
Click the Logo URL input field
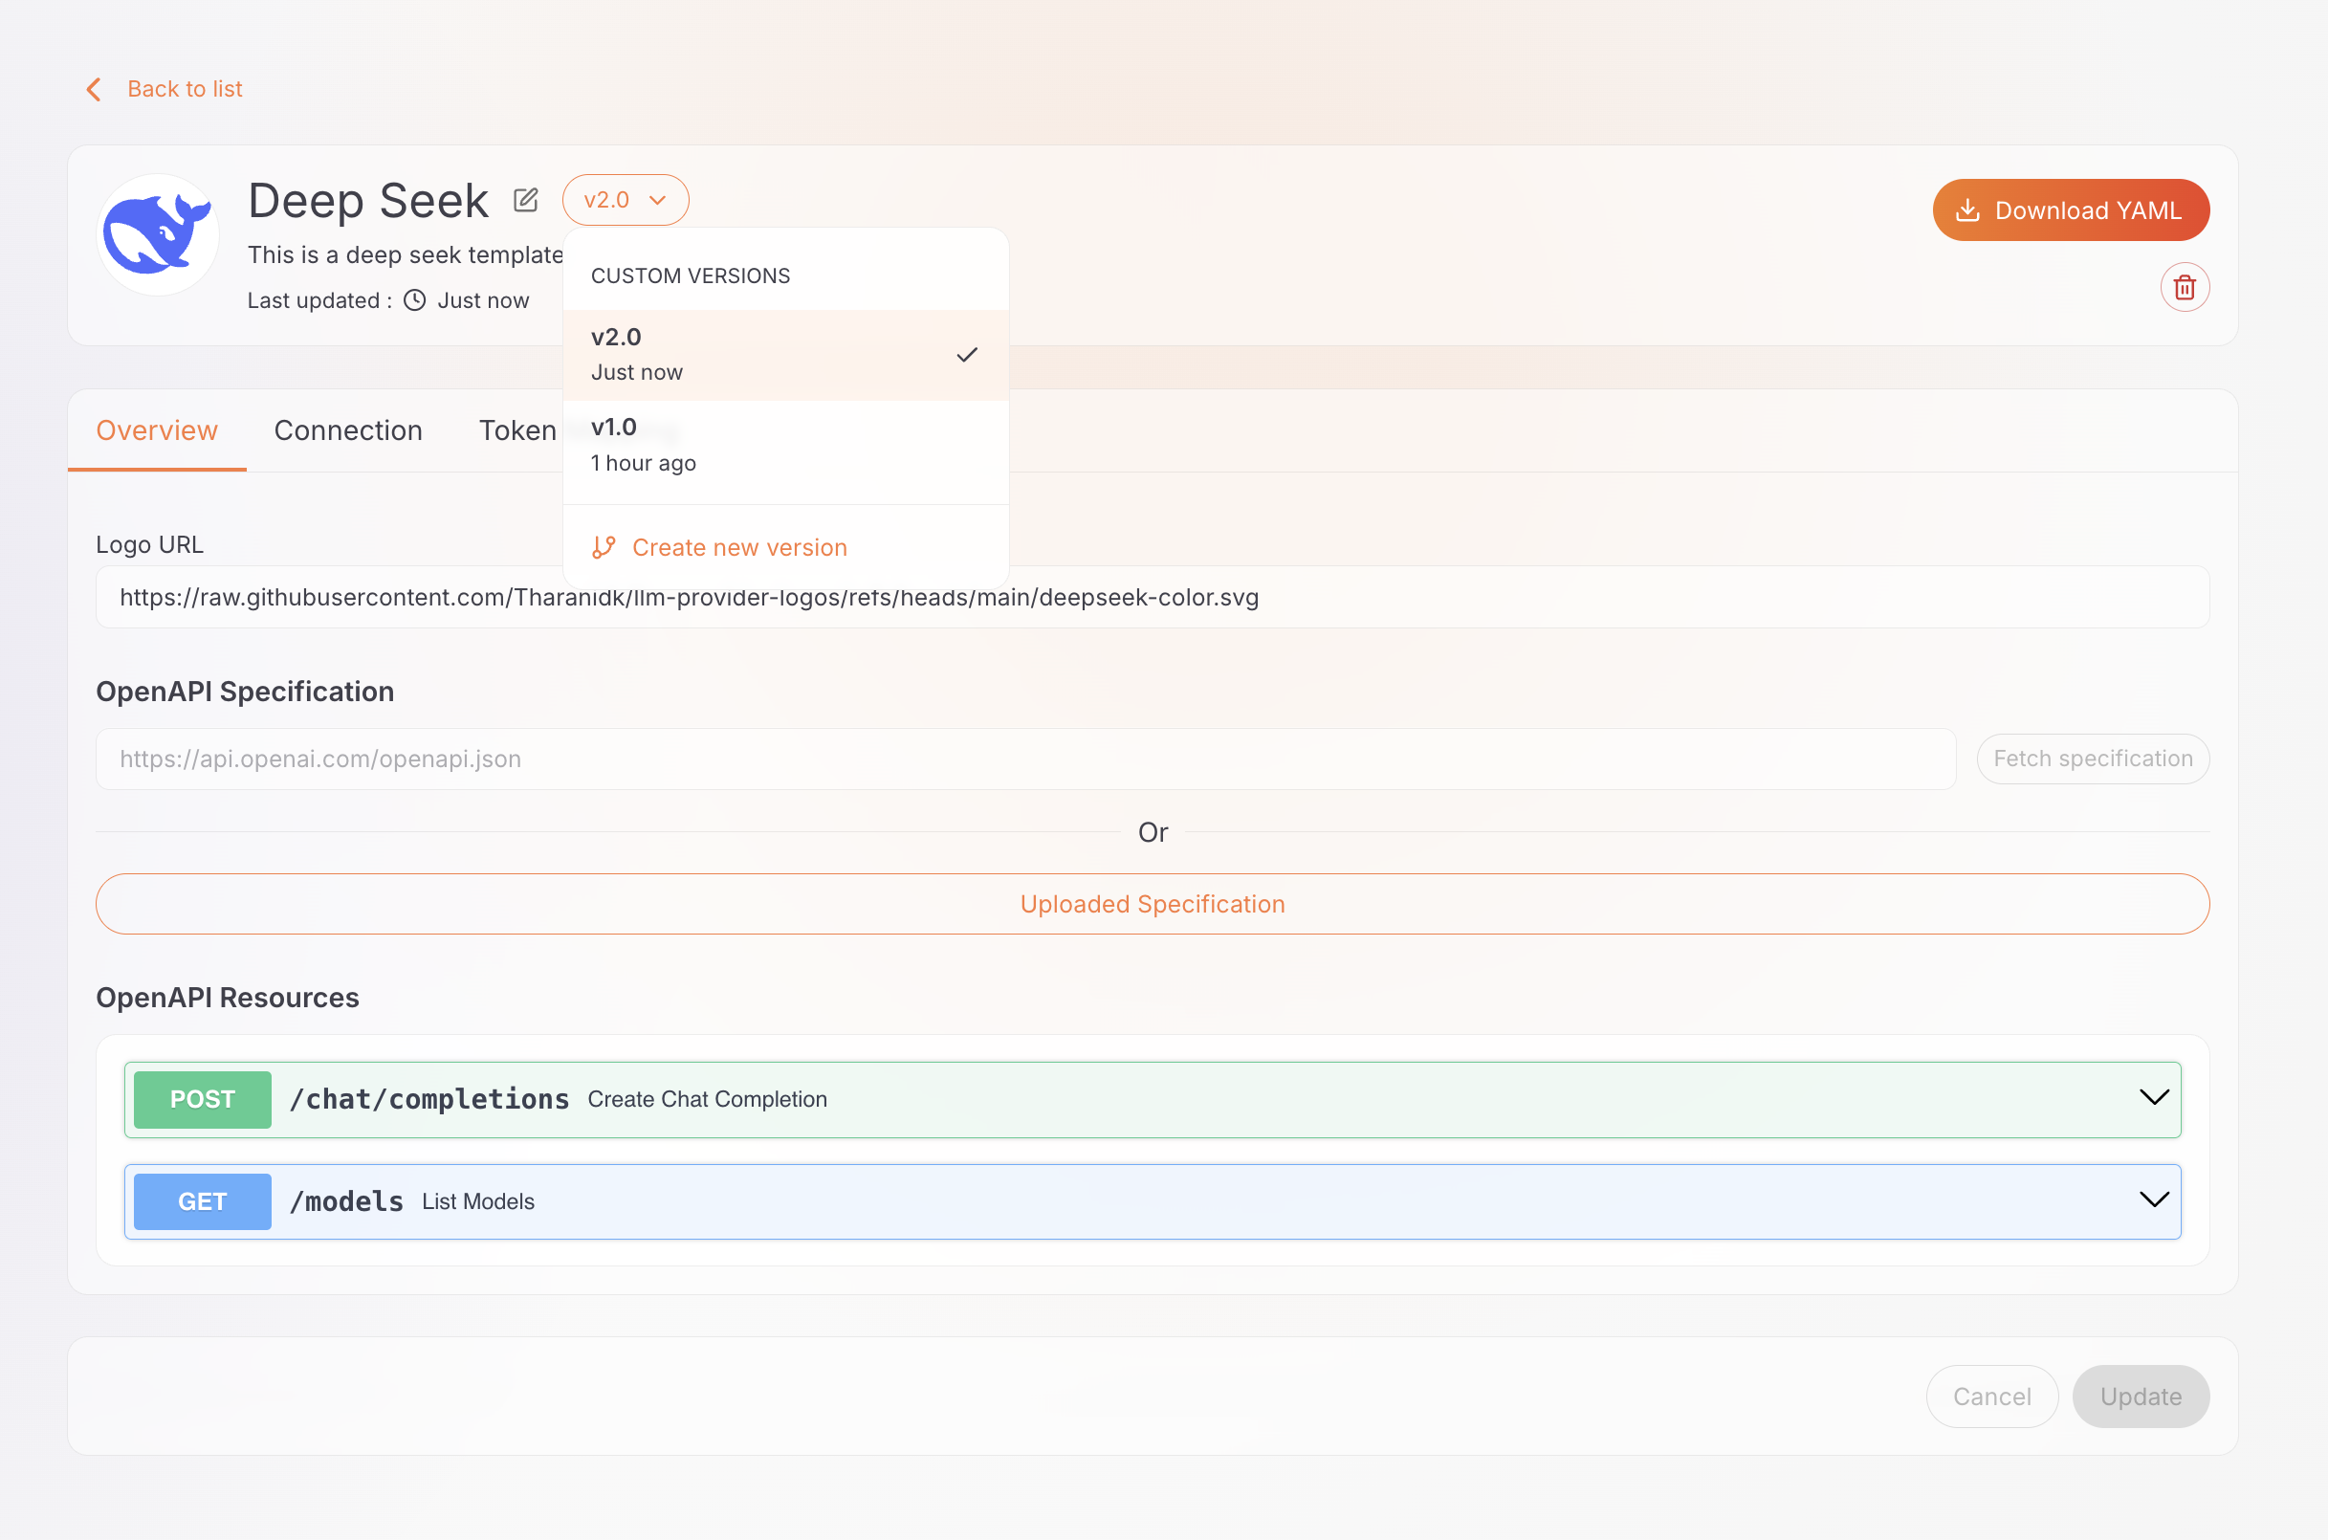pyautogui.click(x=1153, y=597)
